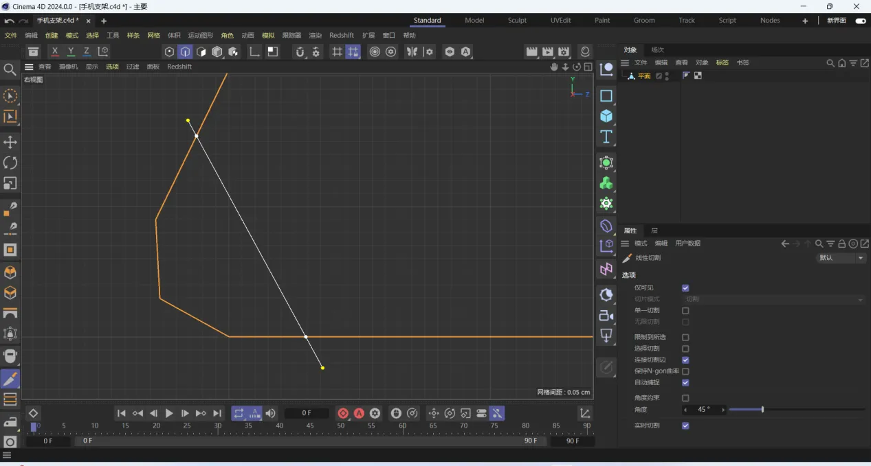Click the 新界面 toggle switch
871x466 pixels.
pyautogui.click(x=859, y=21)
